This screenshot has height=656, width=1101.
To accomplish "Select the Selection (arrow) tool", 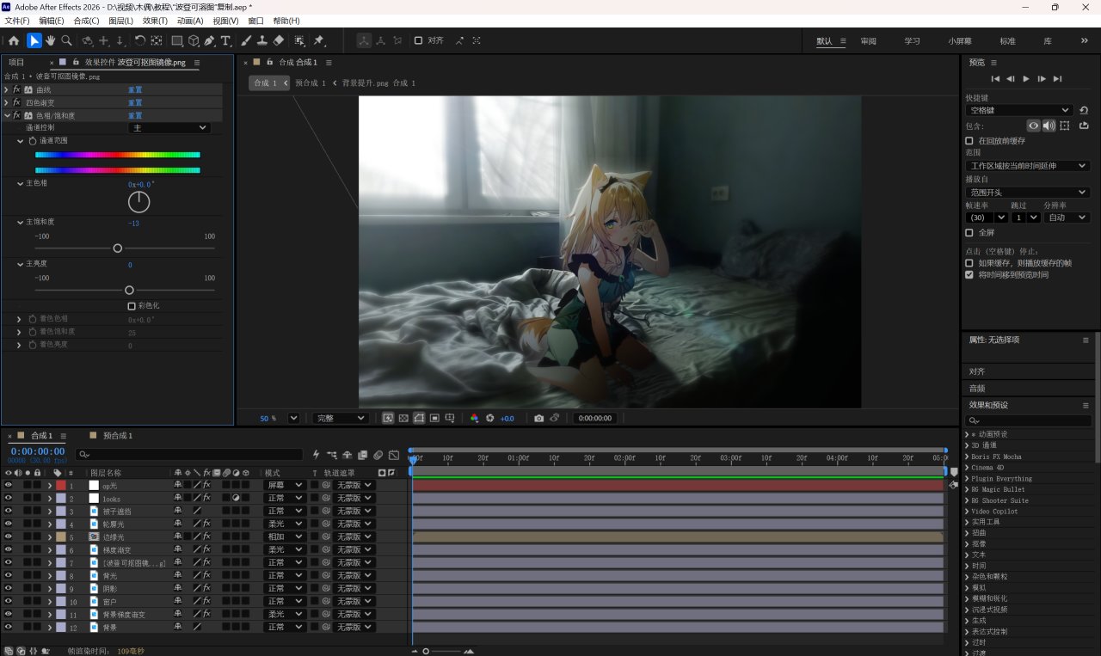I will pyautogui.click(x=34, y=40).
